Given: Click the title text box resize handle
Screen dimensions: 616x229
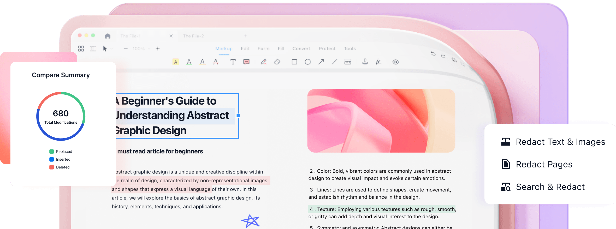Looking at the screenshot, I should coord(238,116).
